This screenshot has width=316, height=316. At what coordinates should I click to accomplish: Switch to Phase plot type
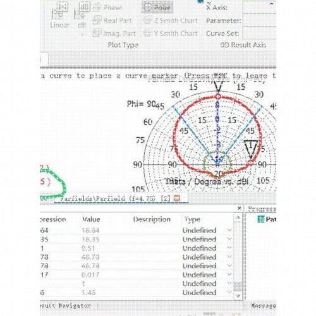pyautogui.click(x=107, y=8)
